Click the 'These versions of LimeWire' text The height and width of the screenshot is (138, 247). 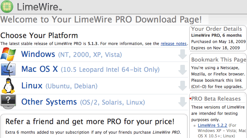[218, 107]
